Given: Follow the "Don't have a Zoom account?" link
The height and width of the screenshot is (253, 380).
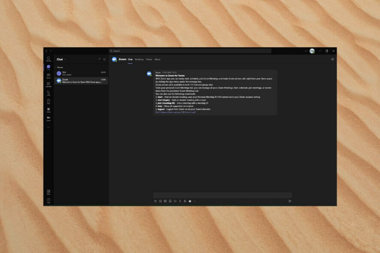Looking at the screenshot, I should point(169,112).
